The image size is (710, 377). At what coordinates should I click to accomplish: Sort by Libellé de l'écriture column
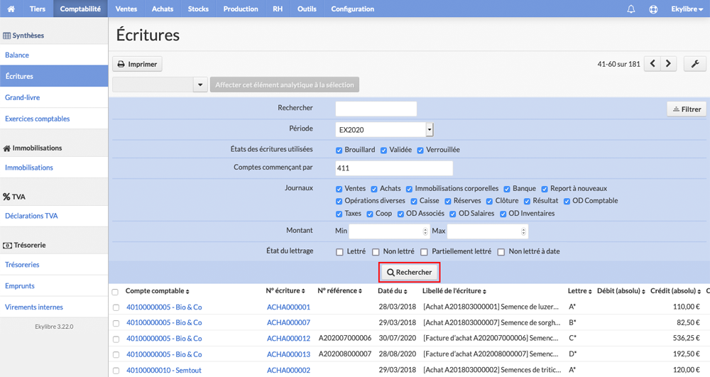[x=454, y=291]
